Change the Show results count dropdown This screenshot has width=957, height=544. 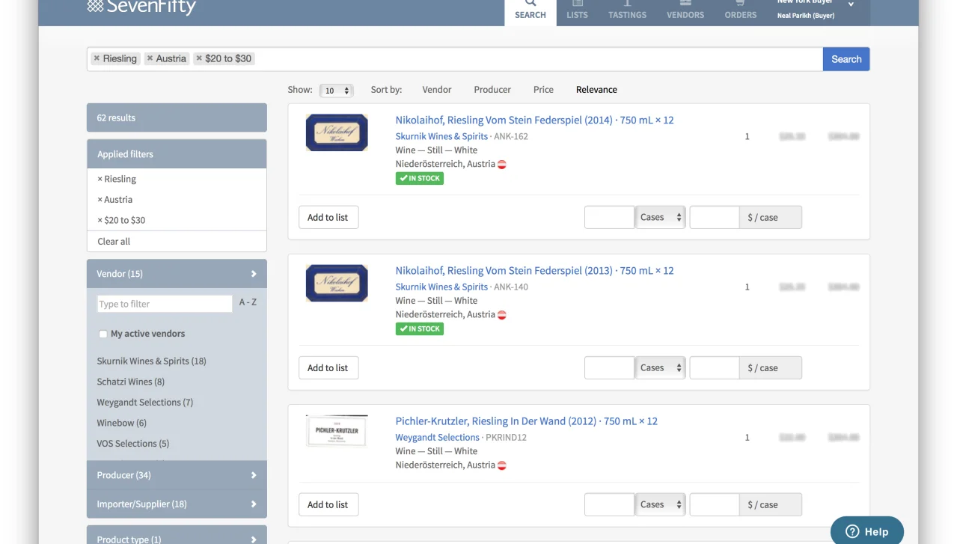click(x=337, y=91)
